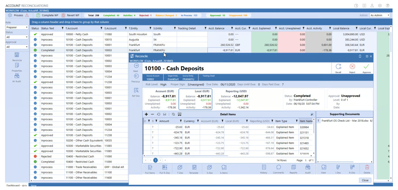Open the New tab at the bottom
The image size is (398, 190).
point(34,186)
